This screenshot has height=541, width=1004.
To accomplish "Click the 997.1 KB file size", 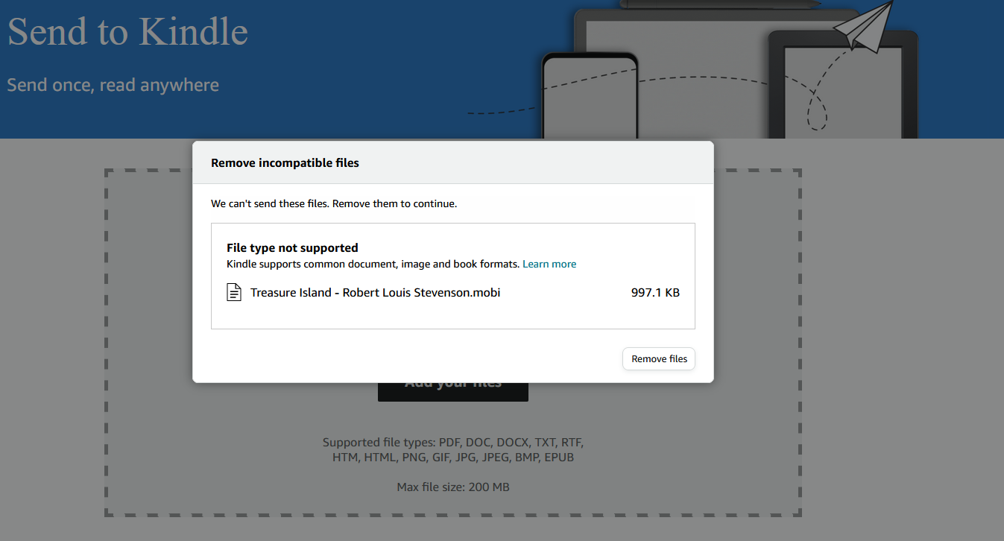I will pyautogui.click(x=655, y=293).
